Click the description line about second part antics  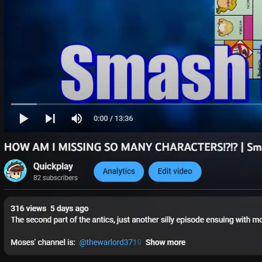pyautogui.click(x=136, y=220)
